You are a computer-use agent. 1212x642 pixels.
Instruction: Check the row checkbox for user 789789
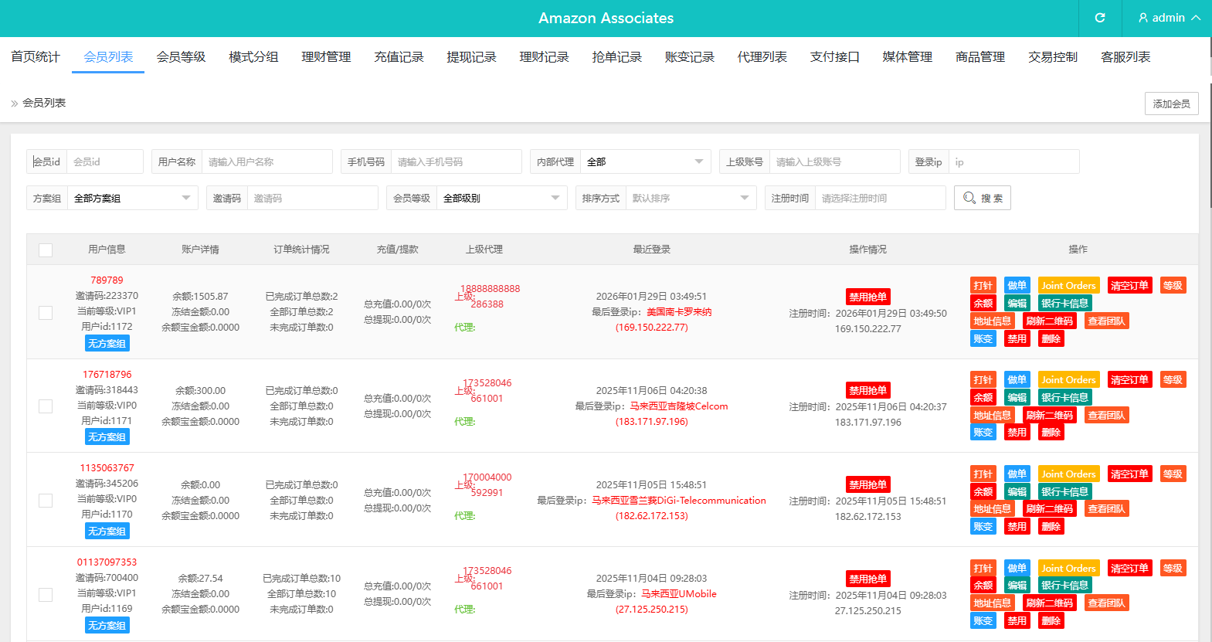tap(46, 312)
